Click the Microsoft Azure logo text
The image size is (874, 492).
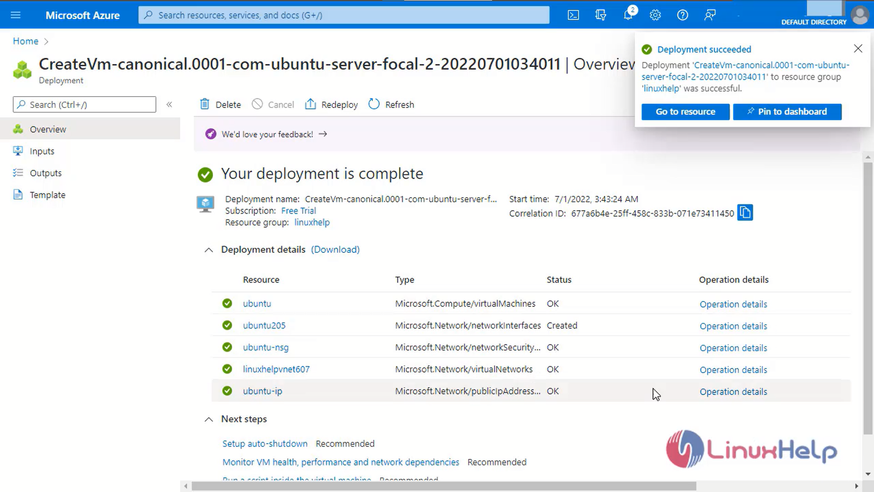[82, 15]
